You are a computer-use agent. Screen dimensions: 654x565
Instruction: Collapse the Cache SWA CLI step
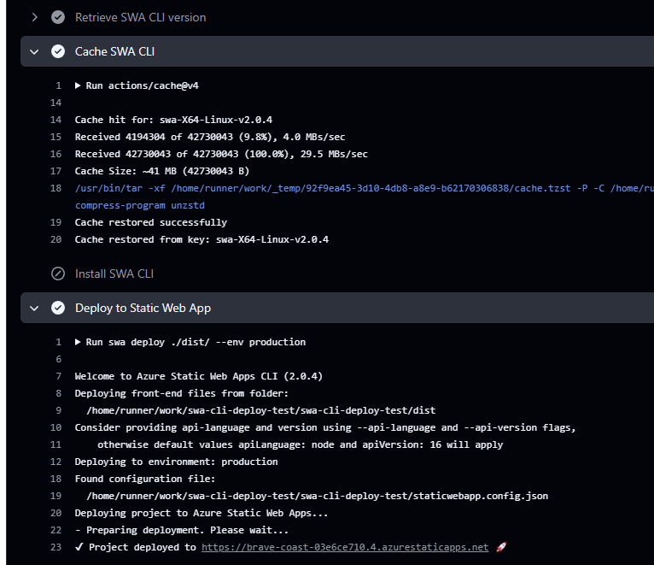coord(34,52)
